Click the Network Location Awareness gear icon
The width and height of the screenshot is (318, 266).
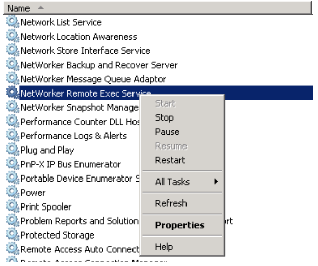pos(13,36)
